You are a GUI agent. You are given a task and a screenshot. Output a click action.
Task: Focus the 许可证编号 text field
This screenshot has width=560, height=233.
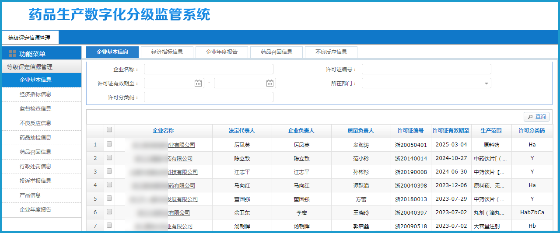[426, 69]
